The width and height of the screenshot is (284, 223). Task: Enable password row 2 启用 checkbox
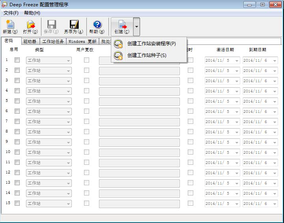point(17,70)
